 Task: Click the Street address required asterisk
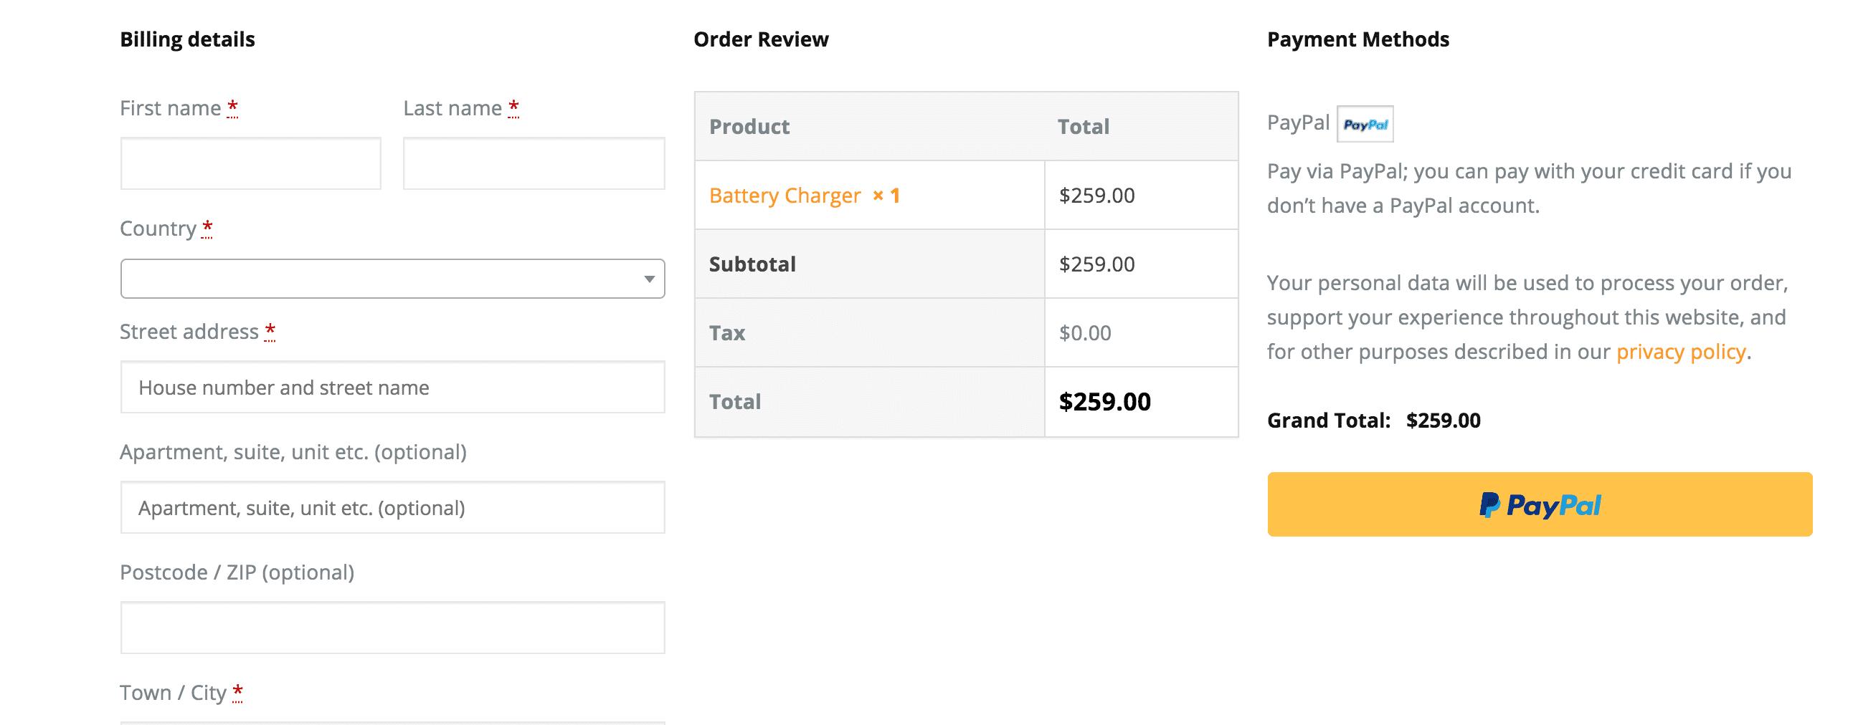[x=270, y=331]
